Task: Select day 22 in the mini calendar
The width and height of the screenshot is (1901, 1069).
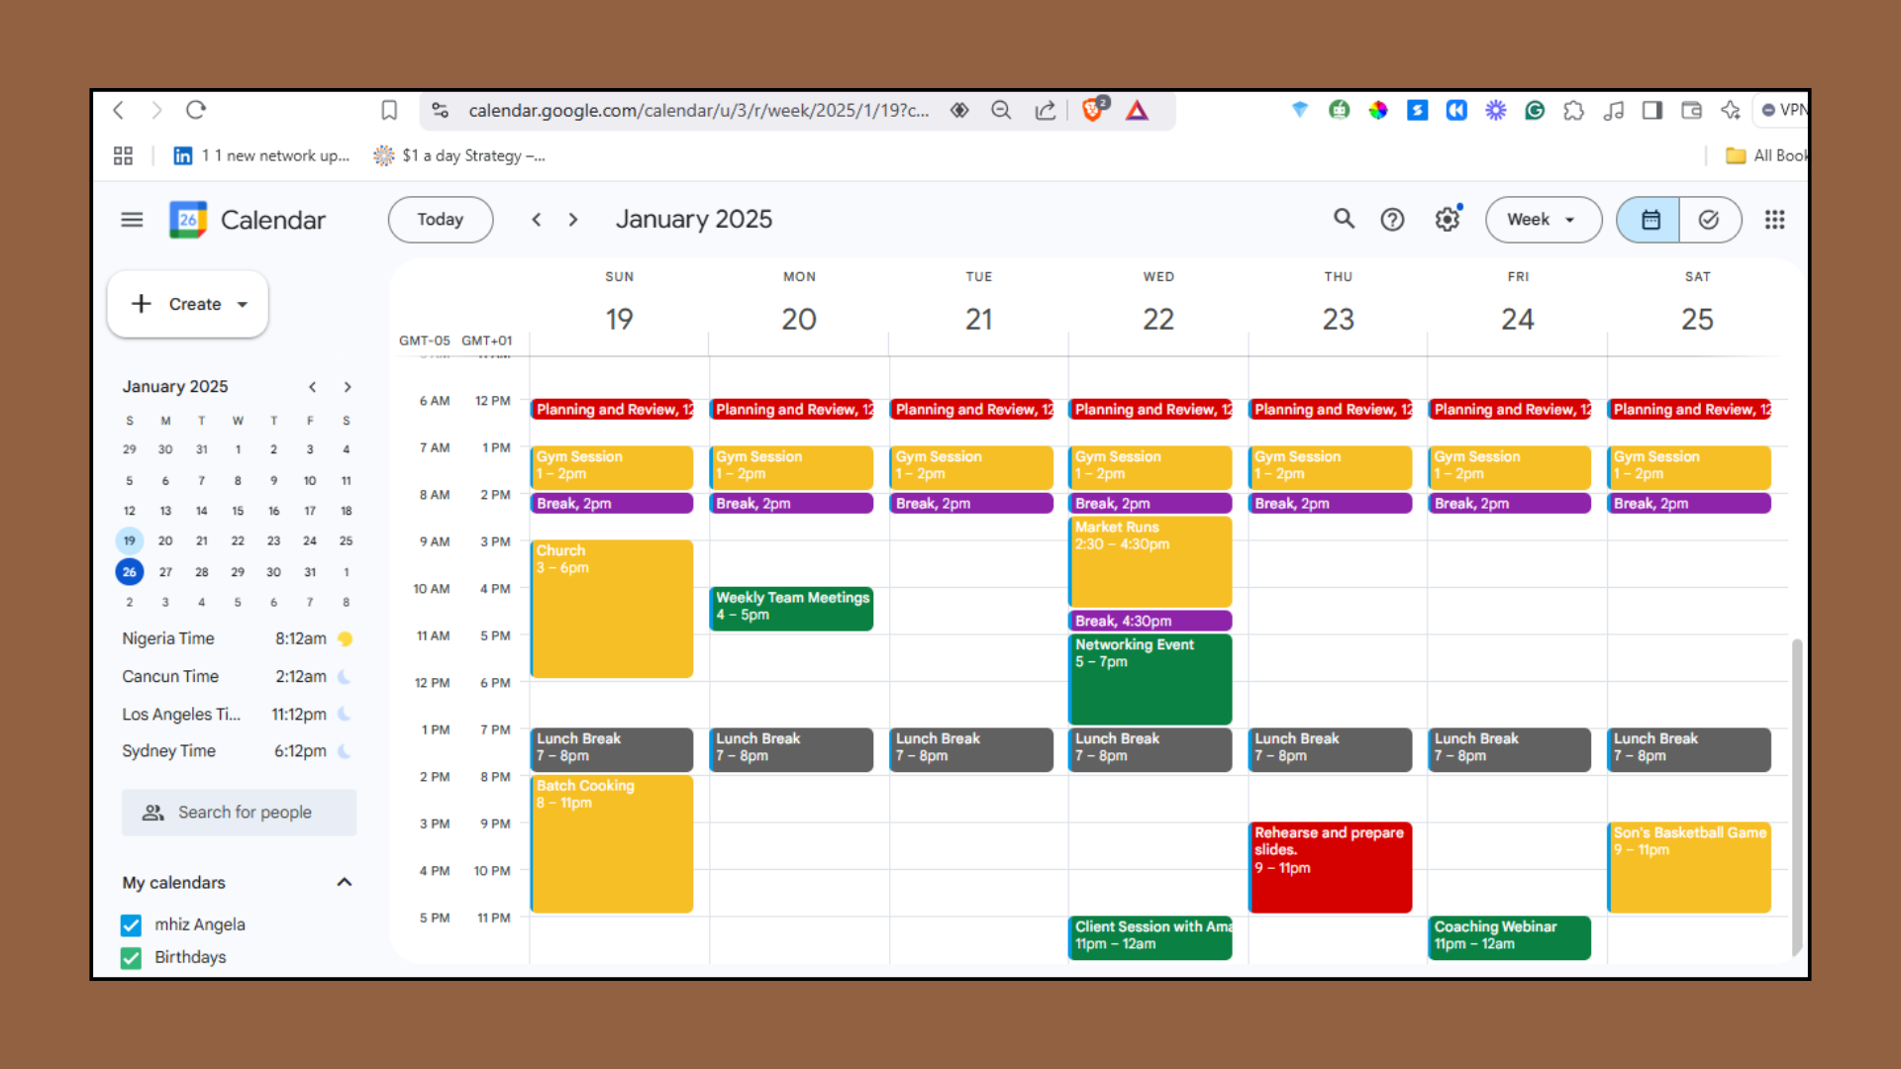Action: point(238,540)
